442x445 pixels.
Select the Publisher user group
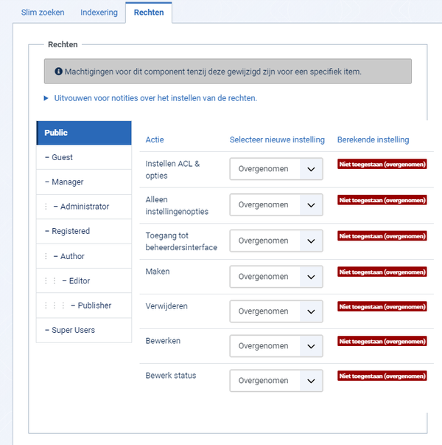click(84, 306)
